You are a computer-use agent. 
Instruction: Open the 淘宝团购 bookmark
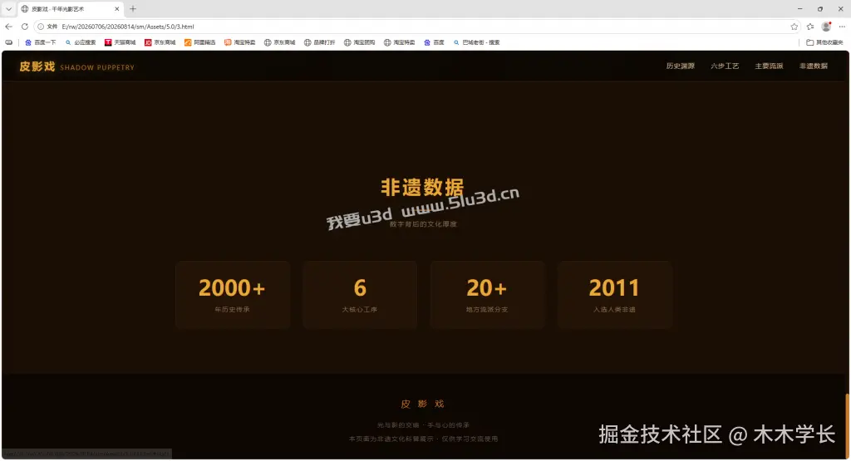pos(359,42)
